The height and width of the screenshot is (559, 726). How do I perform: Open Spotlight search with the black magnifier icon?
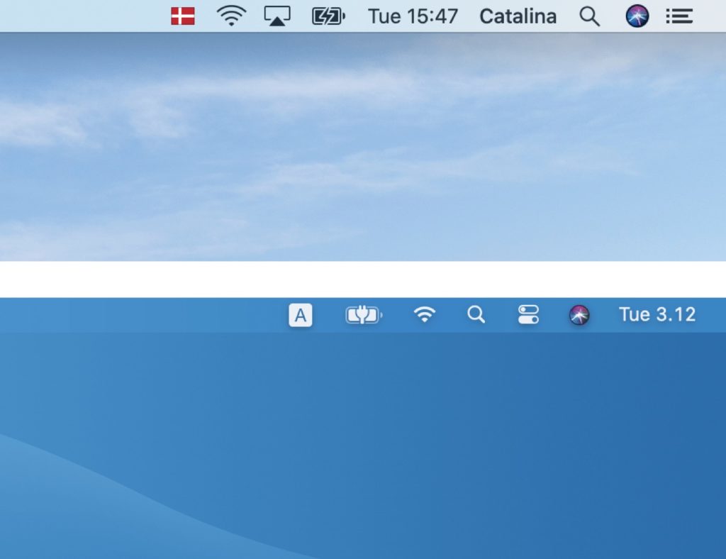[x=589, y=16]
